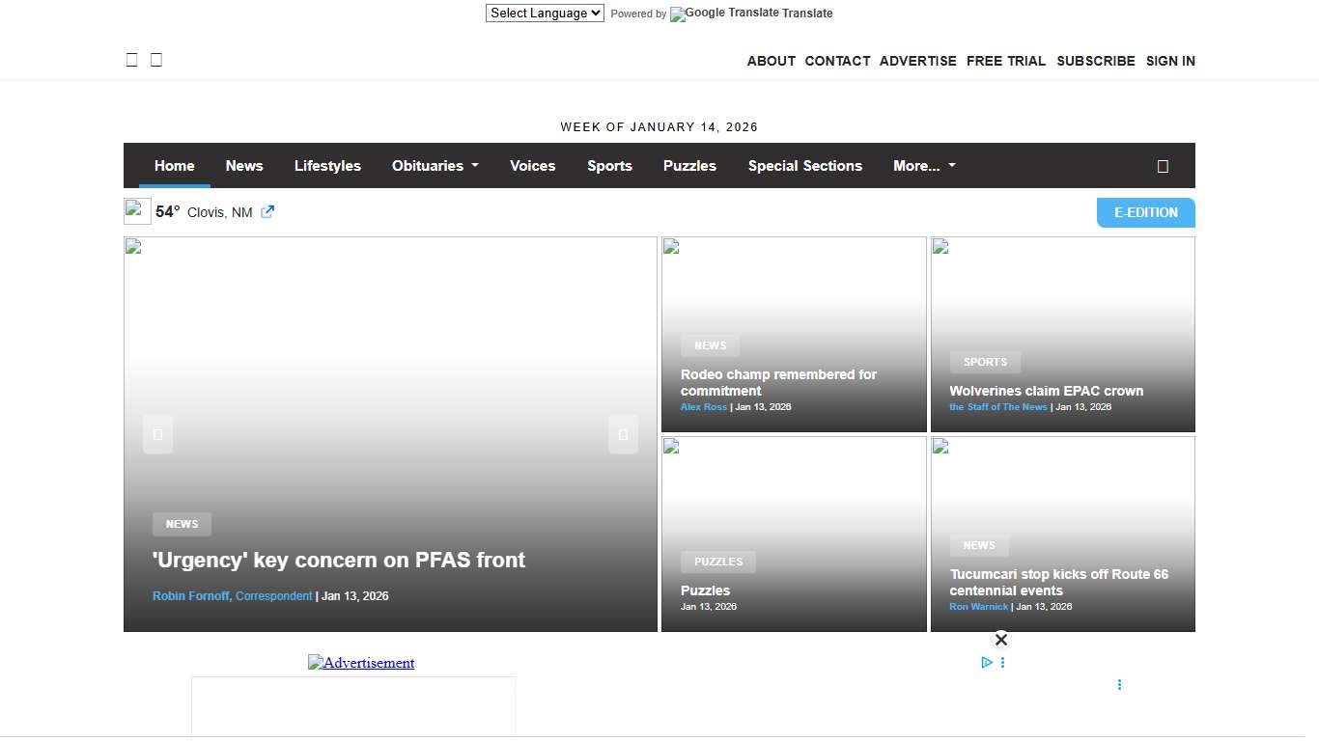The image size is (1319, 741).
Task: Click the E-EDITION button
Action: click(x=1145, y=212)
